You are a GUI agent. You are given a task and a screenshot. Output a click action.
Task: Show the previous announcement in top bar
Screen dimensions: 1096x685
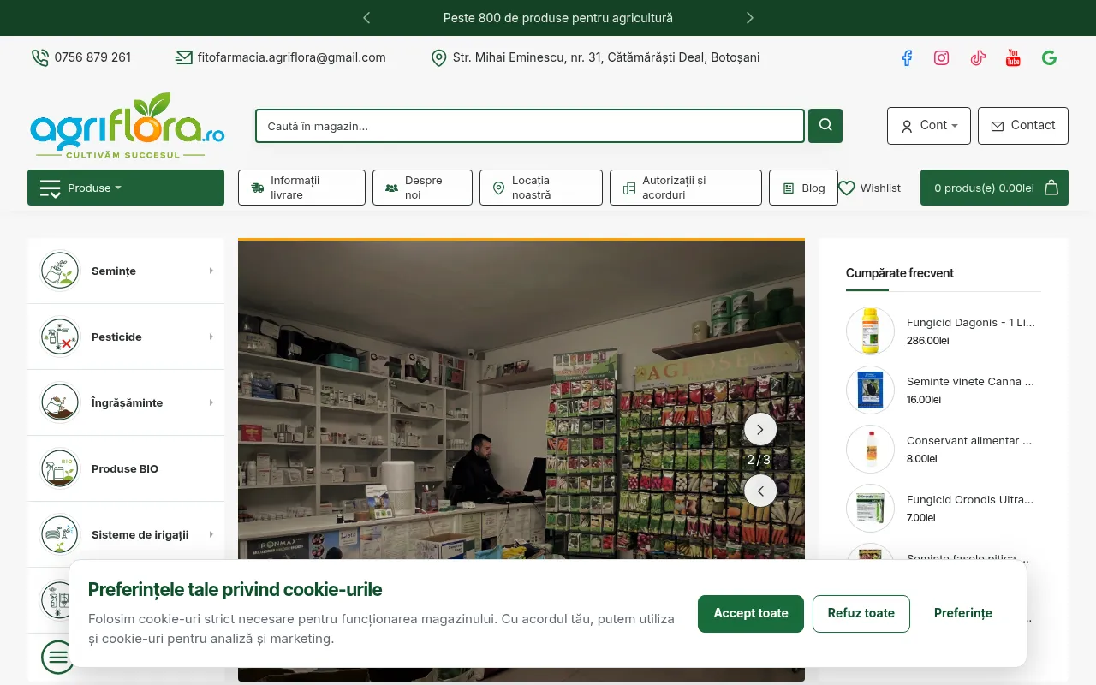(x=366, y=18)
